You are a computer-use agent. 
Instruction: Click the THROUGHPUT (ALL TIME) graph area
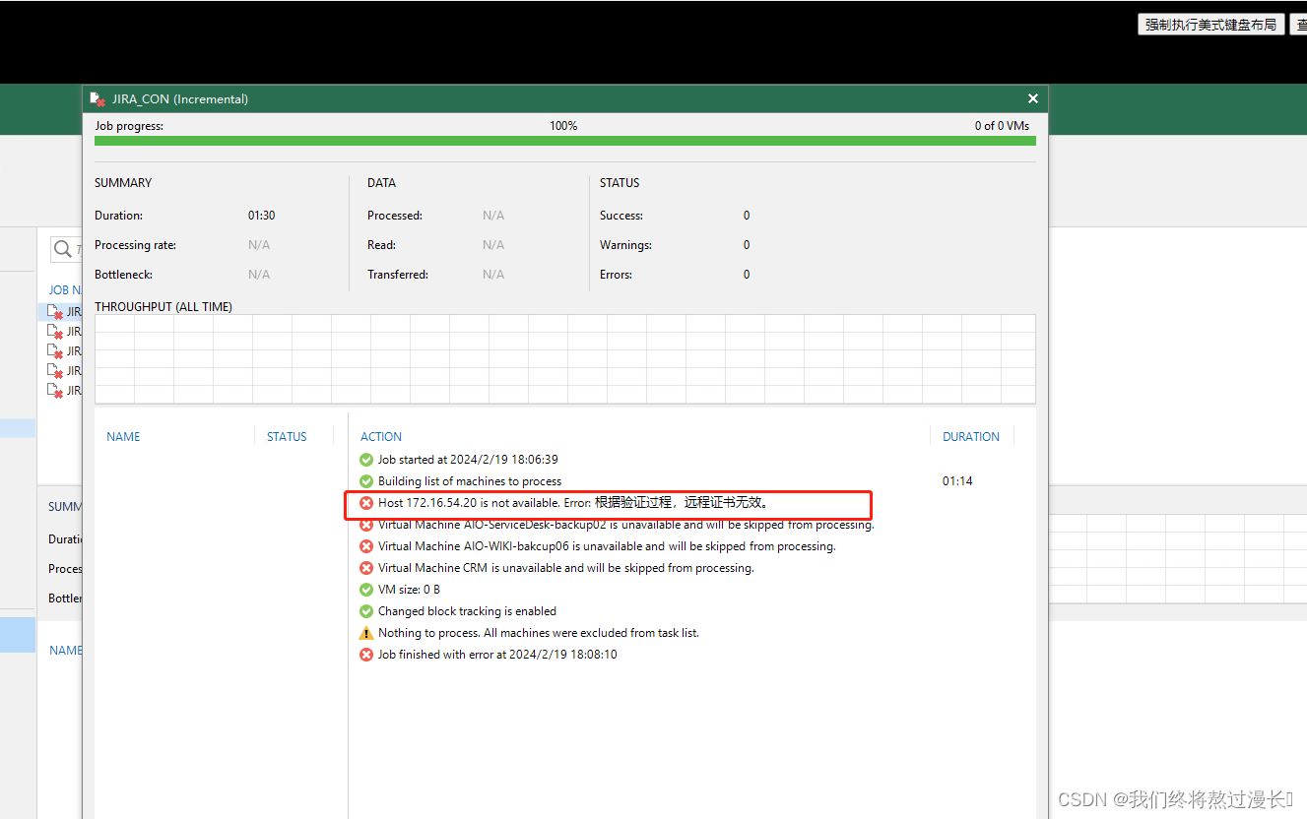tap(565, 359)
